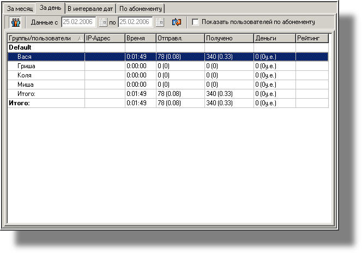The height and width of the screenshot is (253, 362).
Task: Click the end date input field
Action: click(136, 22)
